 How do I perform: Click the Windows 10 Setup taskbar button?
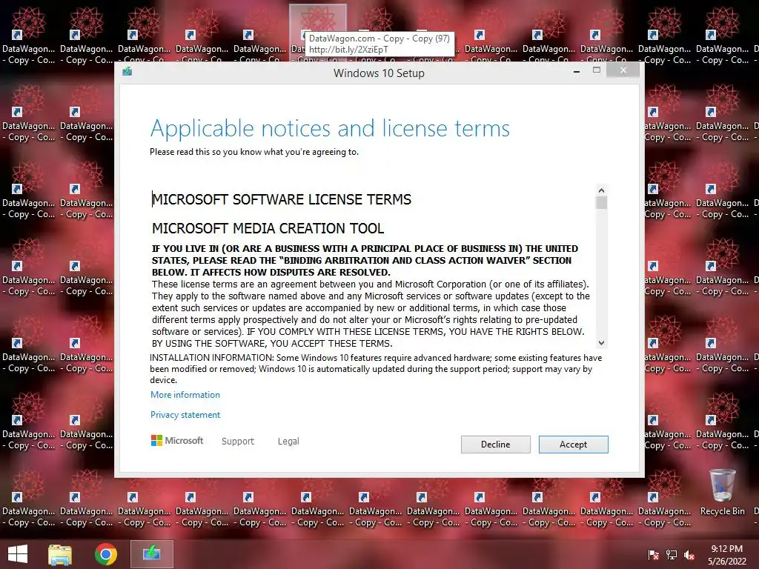pos(151,554)
